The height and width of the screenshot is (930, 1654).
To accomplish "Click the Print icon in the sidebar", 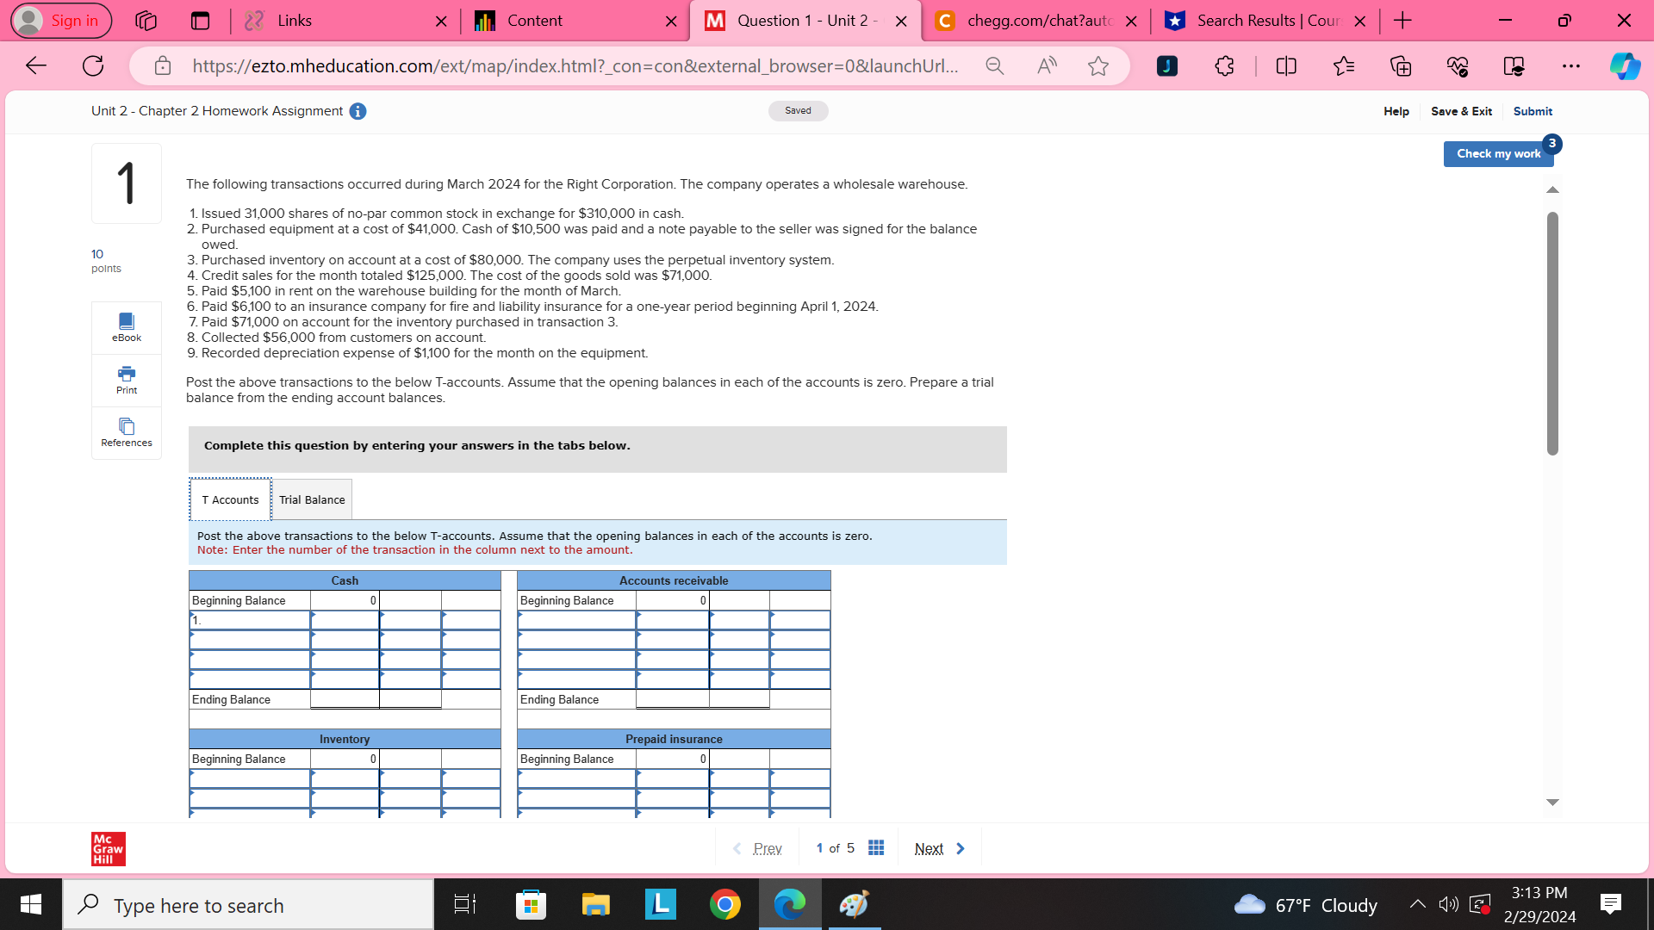I will click(x=126, y=379).
